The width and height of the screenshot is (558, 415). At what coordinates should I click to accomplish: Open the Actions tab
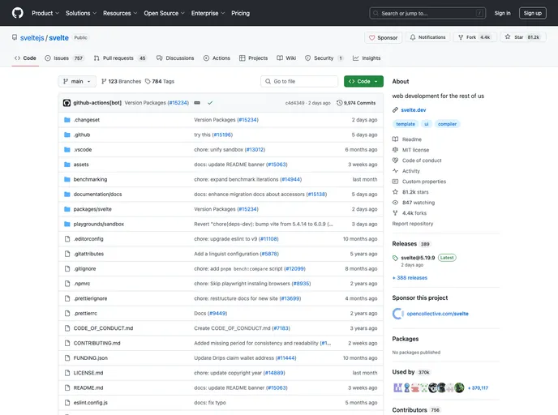click(x=217, y=58)
